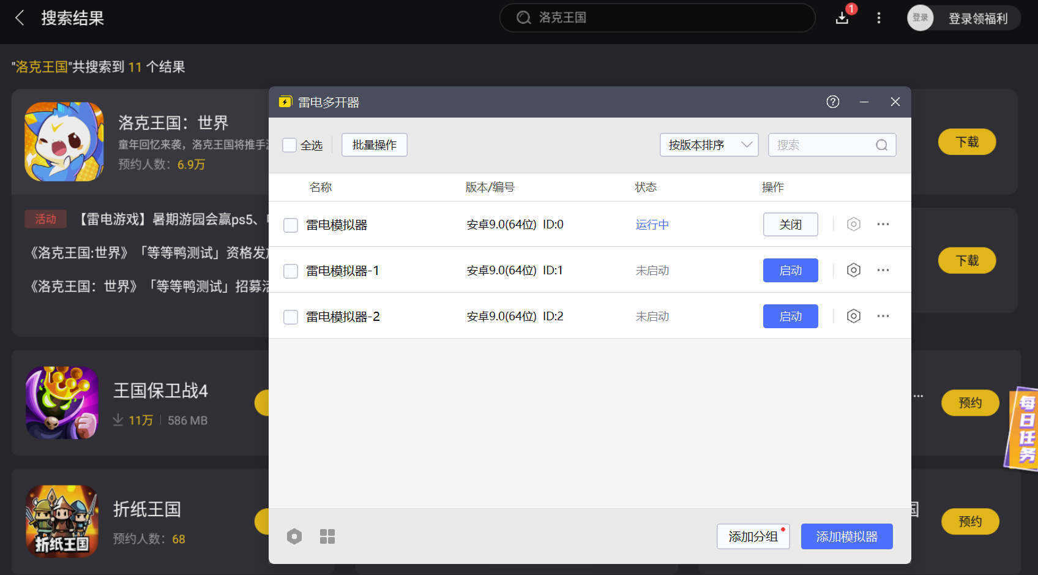Click the 运行中 status text
1038x575 pixels.
coord(652,225)
